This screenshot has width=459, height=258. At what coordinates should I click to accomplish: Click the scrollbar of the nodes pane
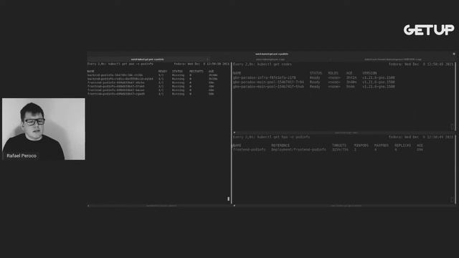(x=455, y=97)
